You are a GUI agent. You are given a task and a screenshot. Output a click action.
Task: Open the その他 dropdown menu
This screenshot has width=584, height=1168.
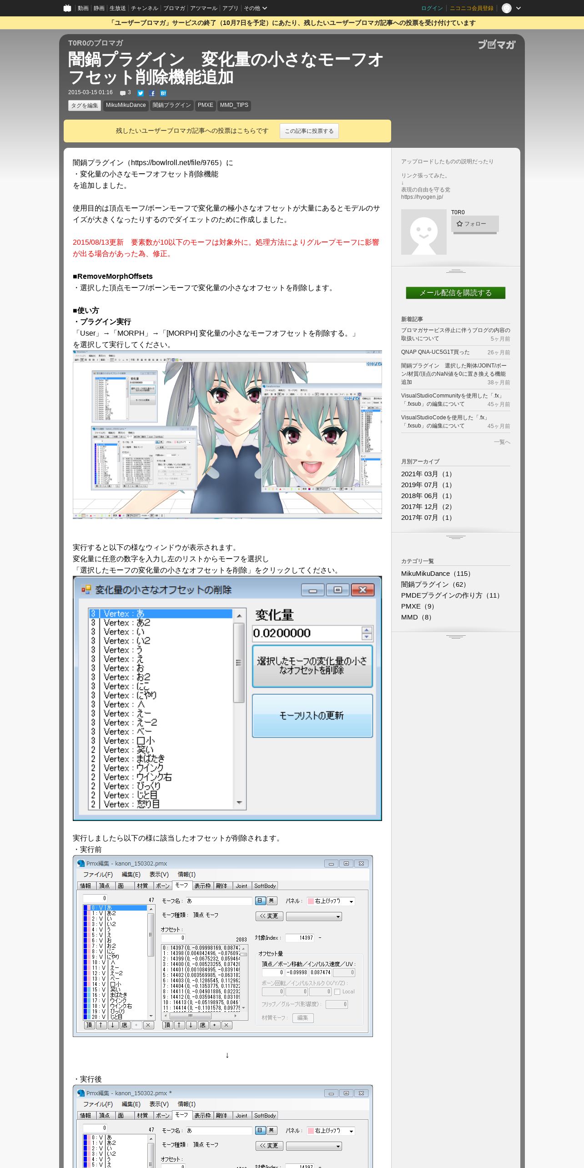(255, 8)
